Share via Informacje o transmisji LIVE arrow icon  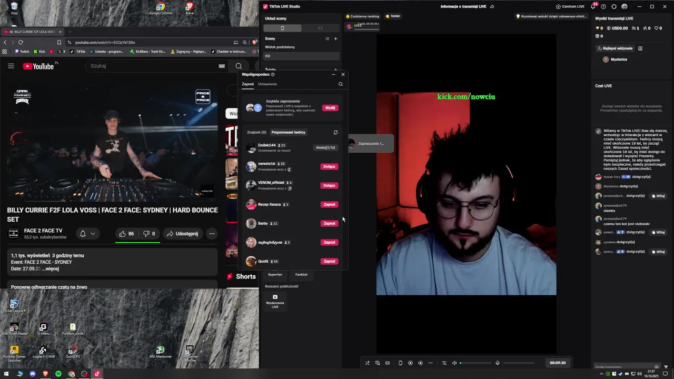pyautogui.click(x=492, y=6)
